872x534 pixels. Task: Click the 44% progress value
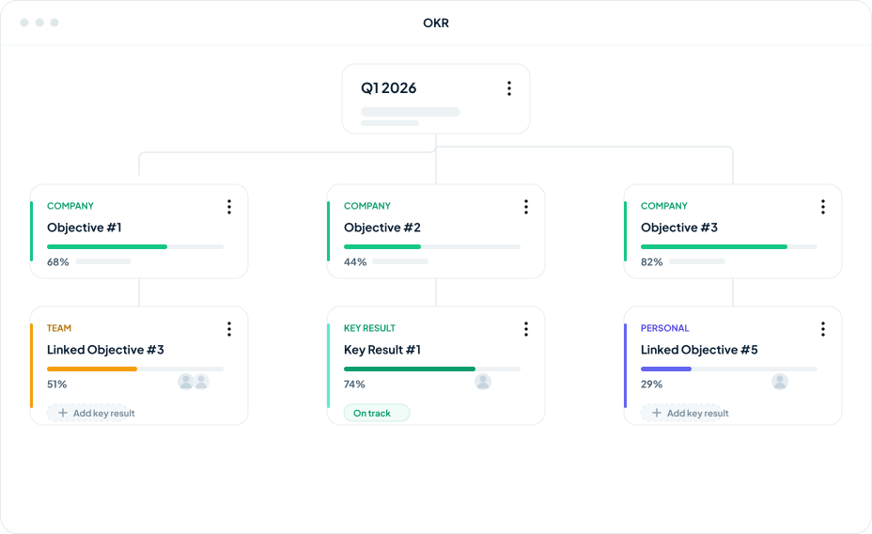click(x=355, y=262)
